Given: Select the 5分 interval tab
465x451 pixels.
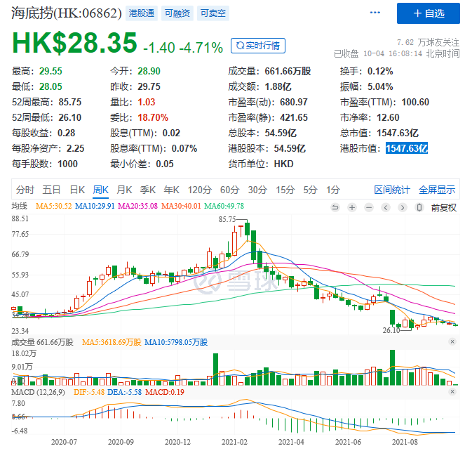Looking at the screenshot, I should click(x=310, y=190).
